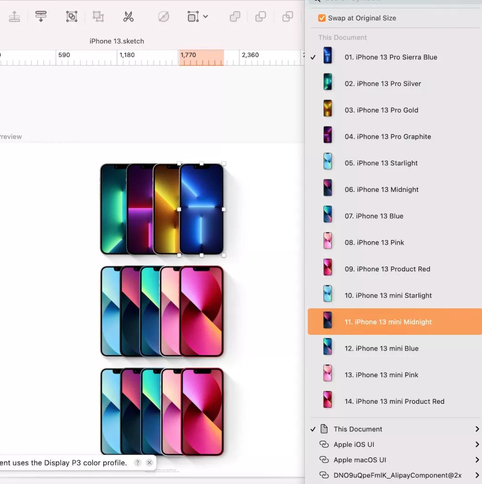Viewport: 482px width, 484px height.
Task: Click the Ungroup layers toolbar icon
Action: point(98,17)
